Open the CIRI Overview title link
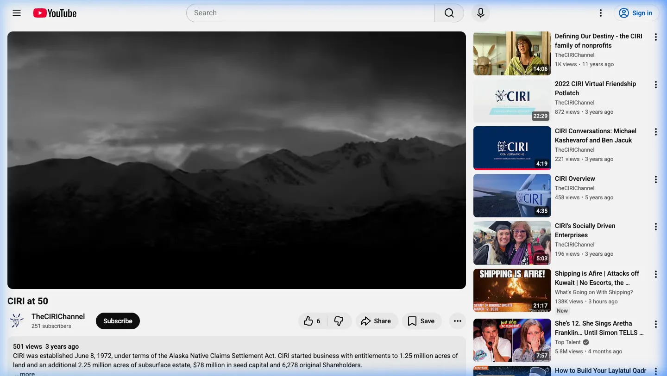 [575, 179]
